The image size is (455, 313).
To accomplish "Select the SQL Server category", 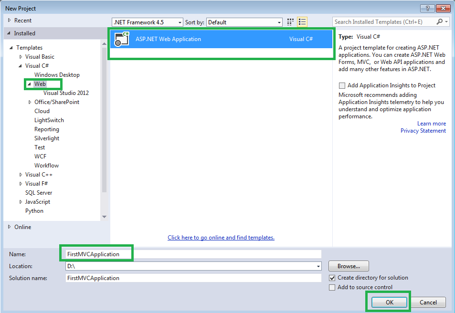I will (x=39, y=193).
